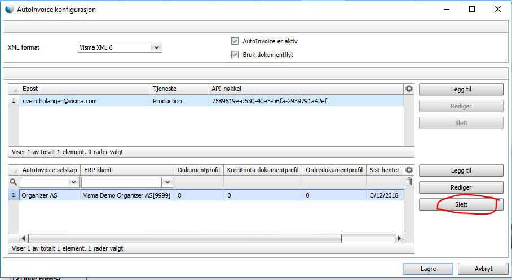Toggle the Bruk dokumentflyt checkbox
Image resolution: width=512 pixels, height=280 pixels.
(x=235, y=55)
